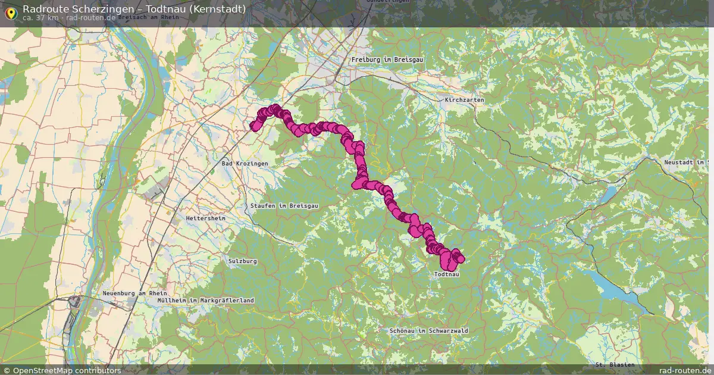This screenshot has height=375, width=714.
Task: Click the route start marker near Scherzingen
Action: point(255,126)
